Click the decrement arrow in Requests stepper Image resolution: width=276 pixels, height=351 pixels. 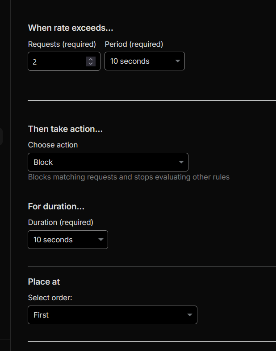pyautogui.click(x=91, y=64)
